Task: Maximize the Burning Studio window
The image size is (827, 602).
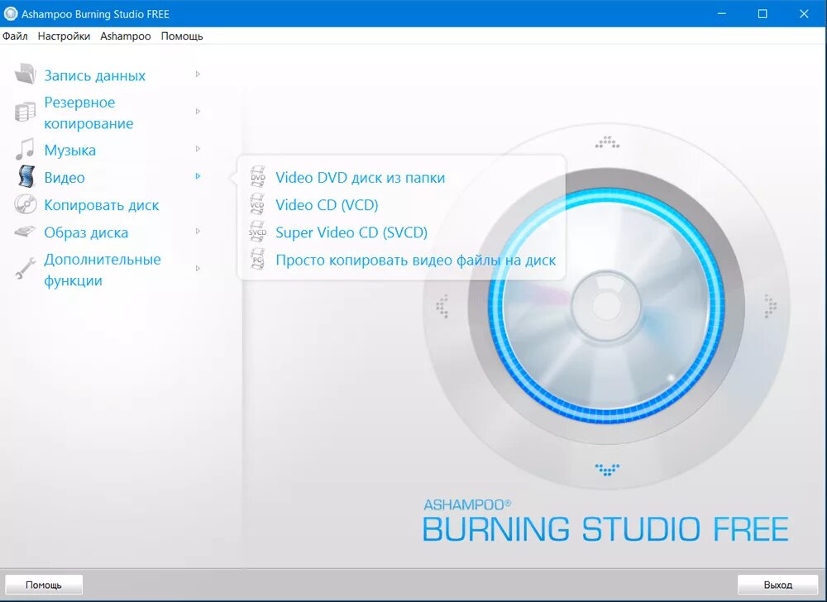Action: (762, 14)
